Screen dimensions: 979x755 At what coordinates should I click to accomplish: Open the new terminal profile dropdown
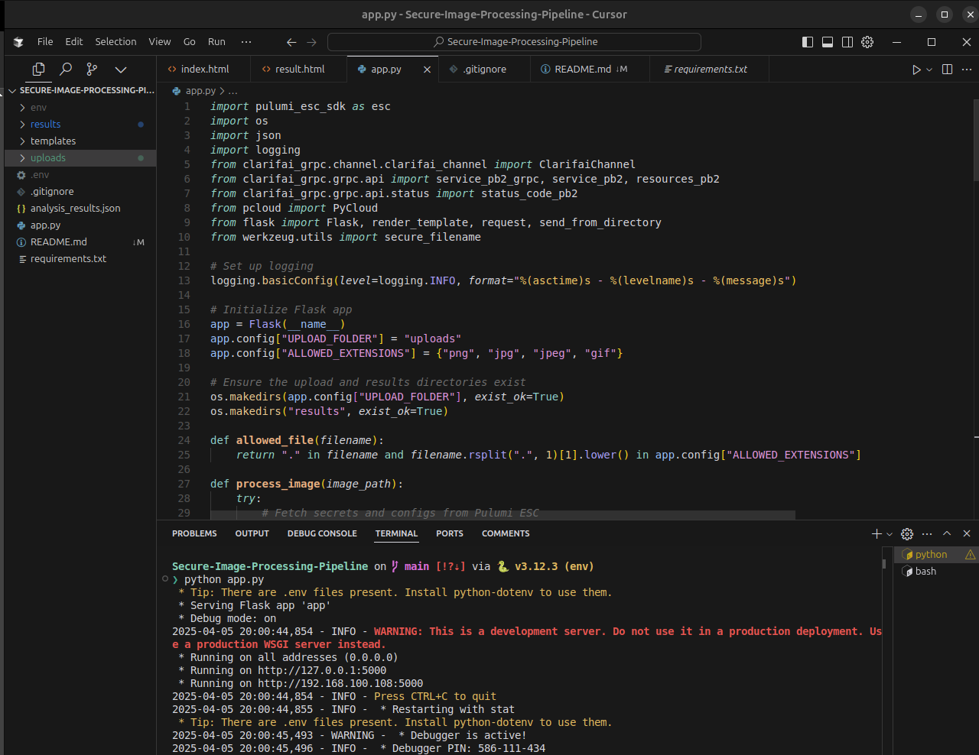[890, 534]
